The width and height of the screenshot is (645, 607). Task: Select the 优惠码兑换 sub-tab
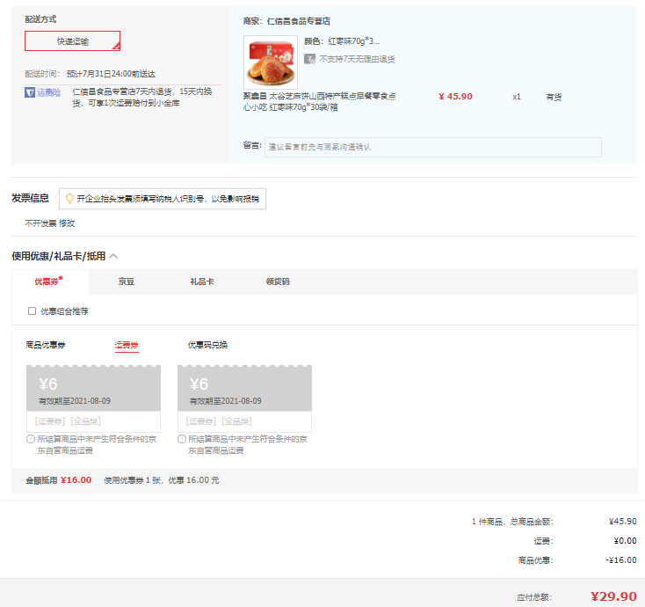coord(207,345)
